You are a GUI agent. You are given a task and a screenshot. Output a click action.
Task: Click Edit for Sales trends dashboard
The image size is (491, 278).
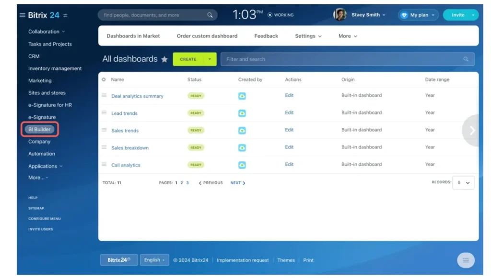tap(289, 130)
